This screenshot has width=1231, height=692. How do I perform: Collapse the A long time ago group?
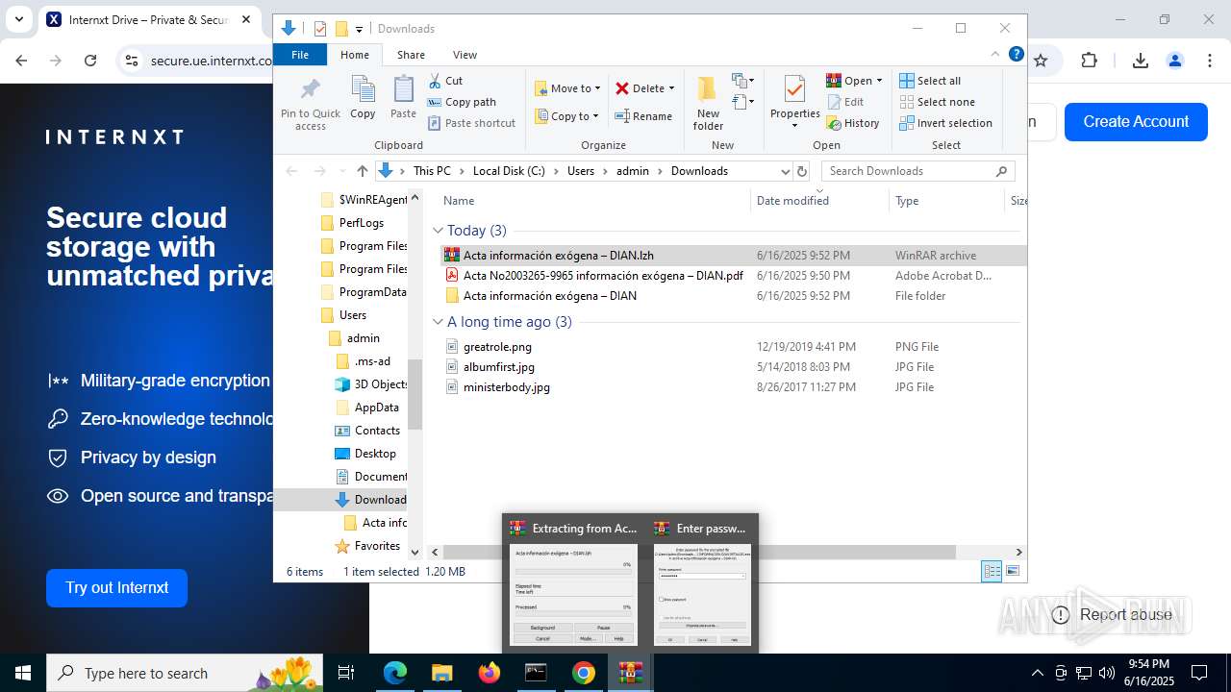point(438,322)
